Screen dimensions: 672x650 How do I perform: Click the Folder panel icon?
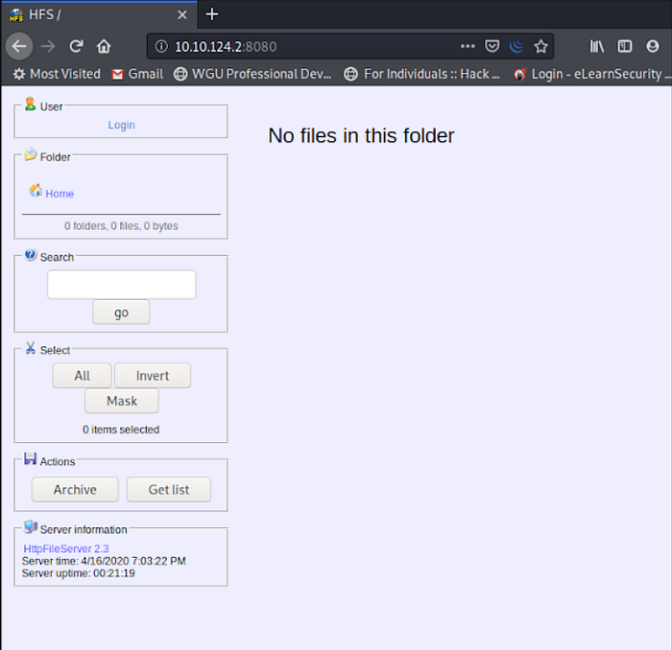[x=31, y=154]
